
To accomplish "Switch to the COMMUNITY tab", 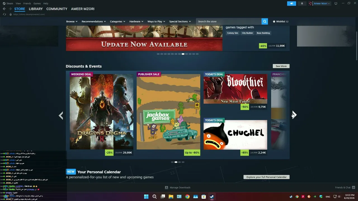I will pos(57,9).
